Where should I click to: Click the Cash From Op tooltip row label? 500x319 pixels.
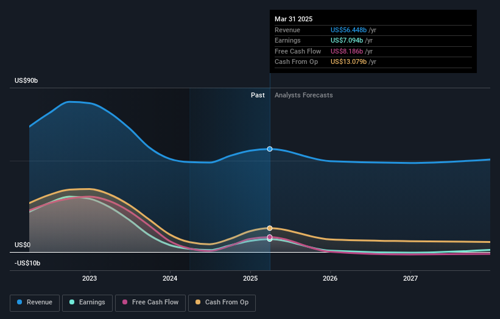pyautogui.click(x=296, y=62)
